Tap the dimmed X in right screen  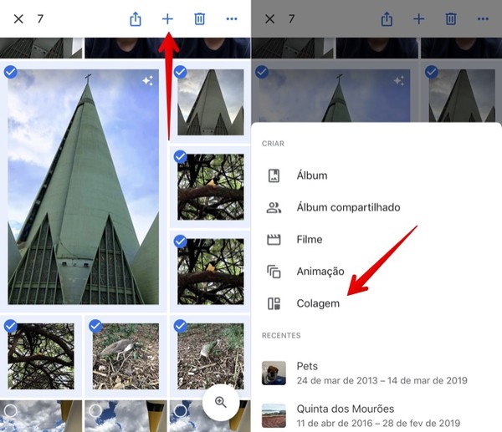[x=270, y=19]
